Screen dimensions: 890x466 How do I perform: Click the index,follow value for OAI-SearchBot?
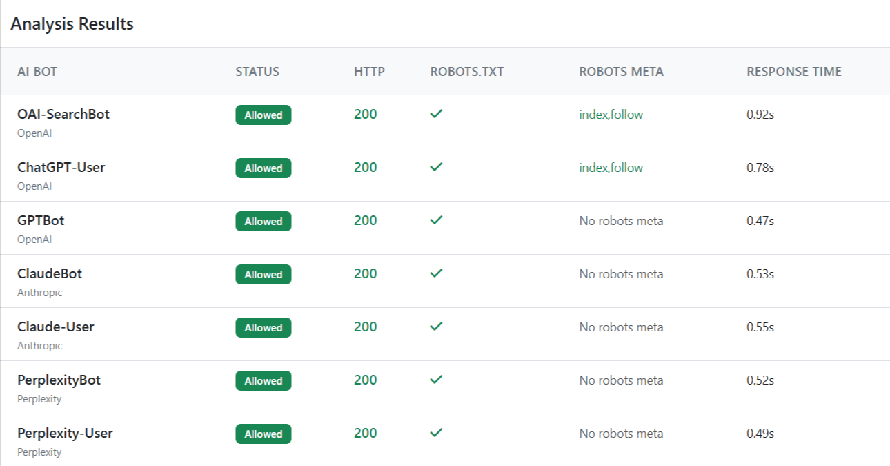click(x=611, y=115)
